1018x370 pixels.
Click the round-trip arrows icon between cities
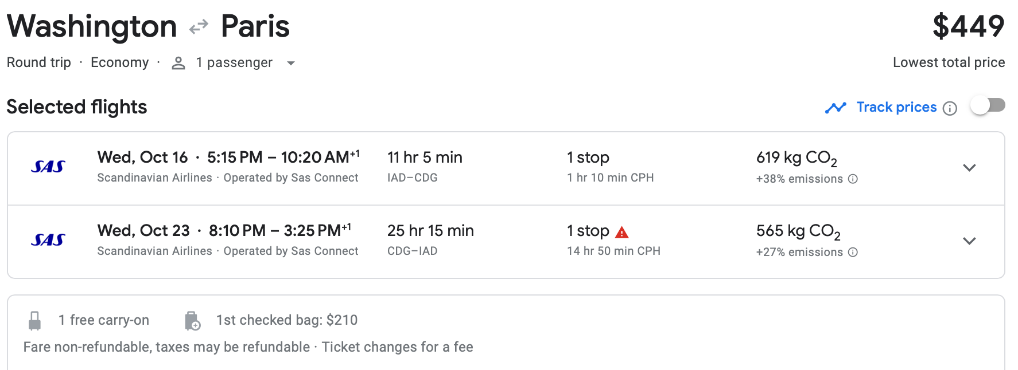coord(199,27)
